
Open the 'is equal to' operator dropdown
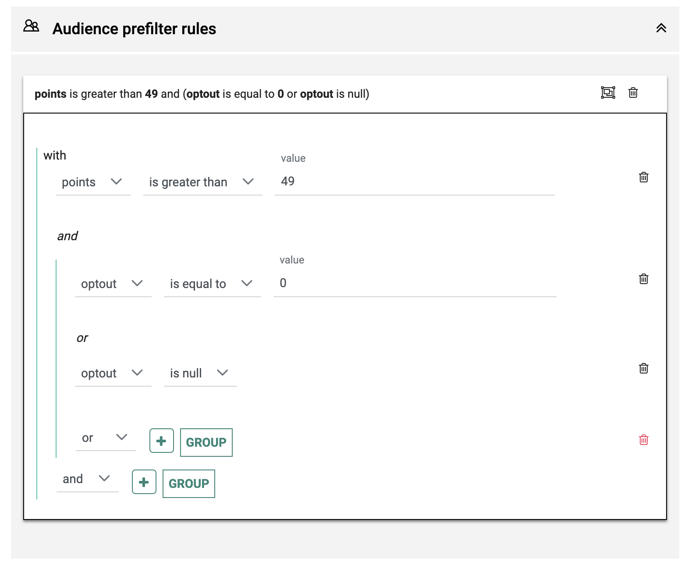coord(212,284)
